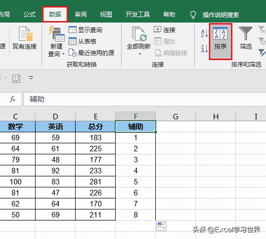Image resolution: width=266 pixels, height=239 pixels.
Task: Click the 英语 header cell
Action: point(55,127)
